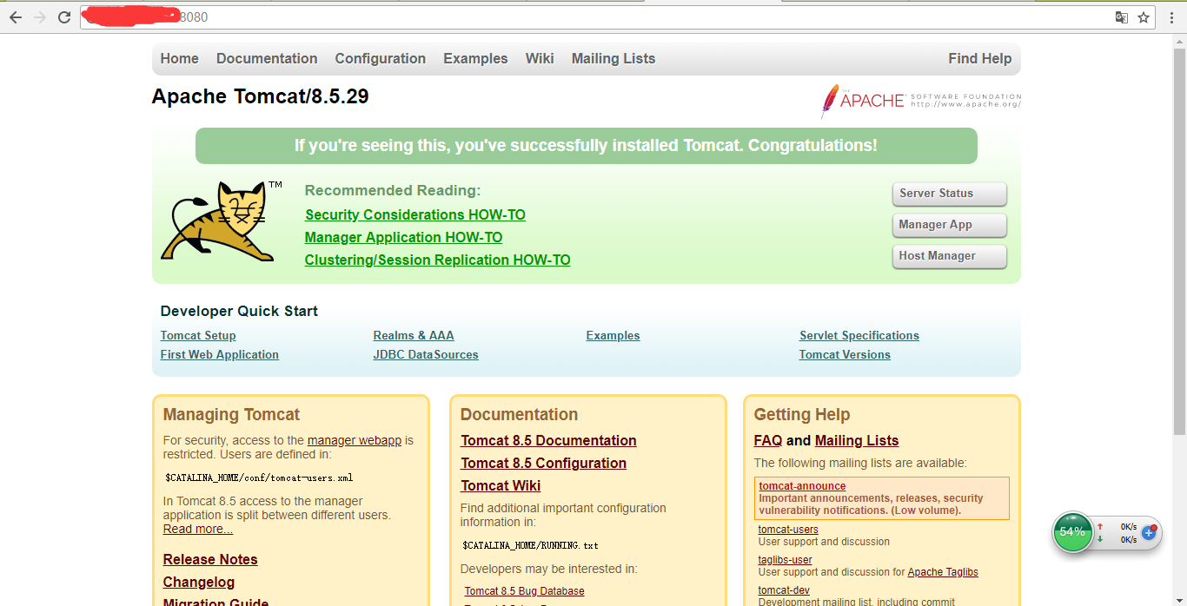Reload the page with refresh icon
1187x606 pixels.
(64, 17)
